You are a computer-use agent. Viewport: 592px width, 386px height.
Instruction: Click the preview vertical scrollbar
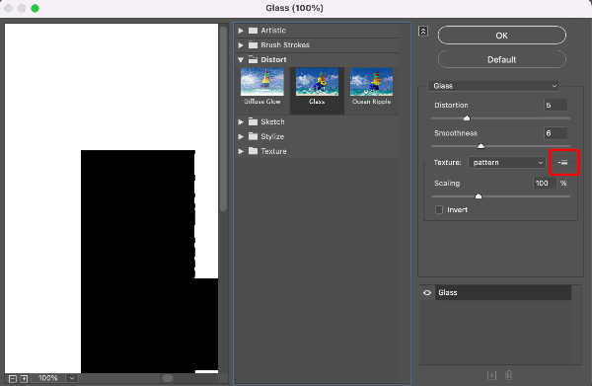click(x=223, y=118)
